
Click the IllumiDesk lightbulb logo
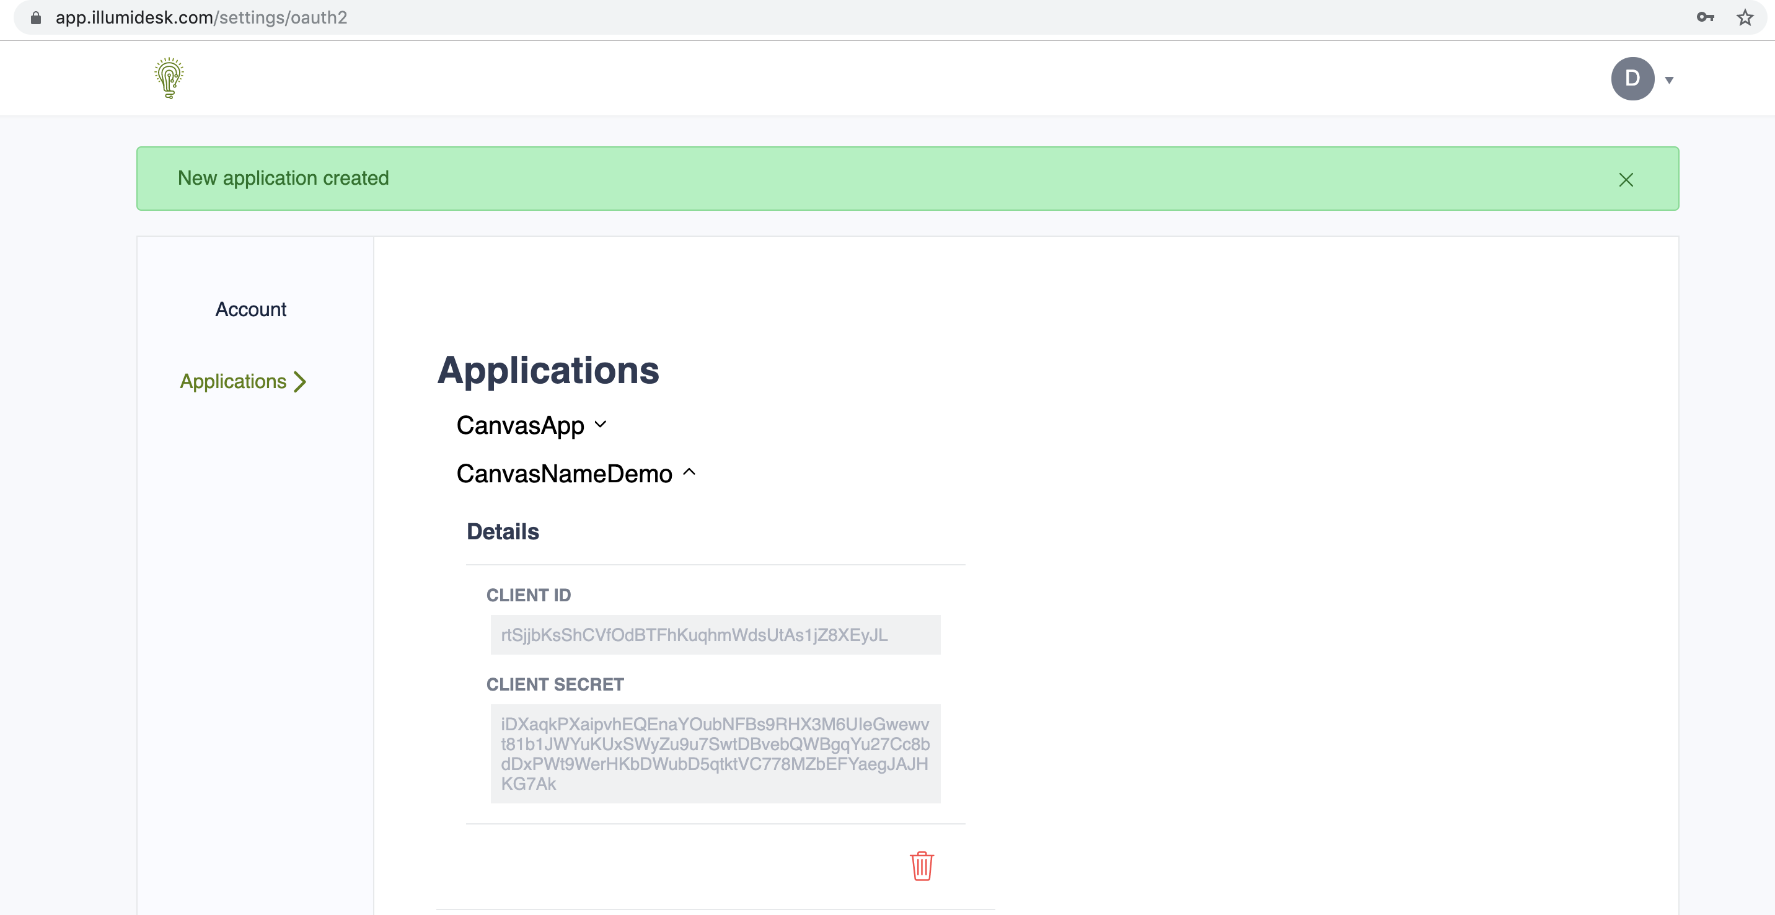tap(169, 78)
